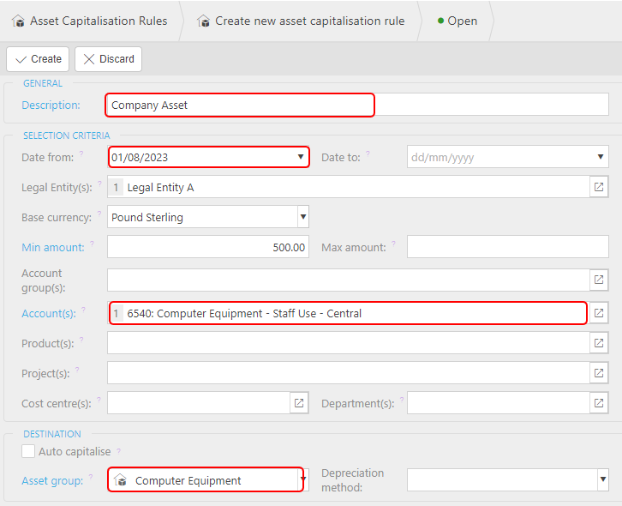
Task: Open the Date to calendar dropdown arrow
Action: (601, 157)
